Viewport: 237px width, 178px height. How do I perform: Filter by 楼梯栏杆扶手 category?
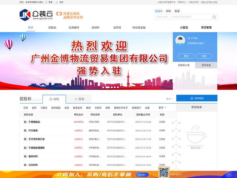[121, 108]
